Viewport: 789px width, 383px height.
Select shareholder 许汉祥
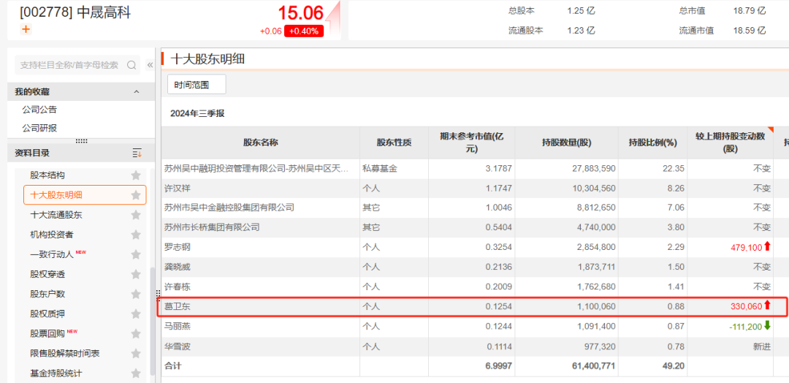(x=177, y=189)
